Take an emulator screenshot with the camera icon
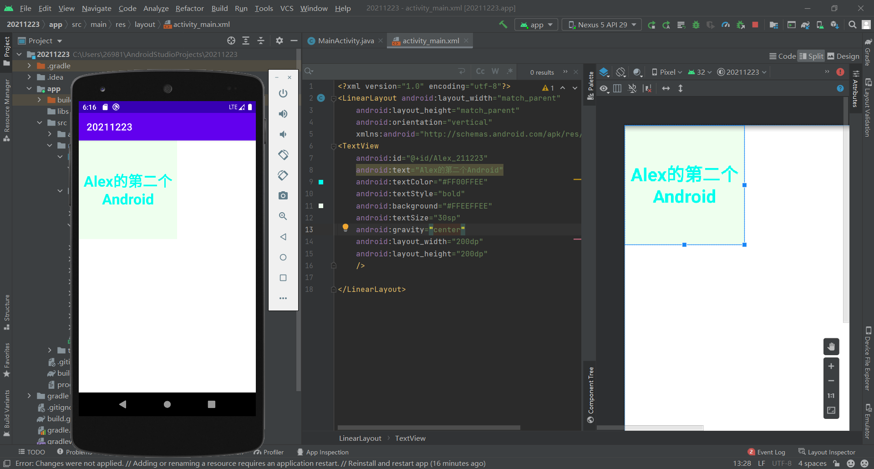The image size is (874, 469). pos(283,196)
